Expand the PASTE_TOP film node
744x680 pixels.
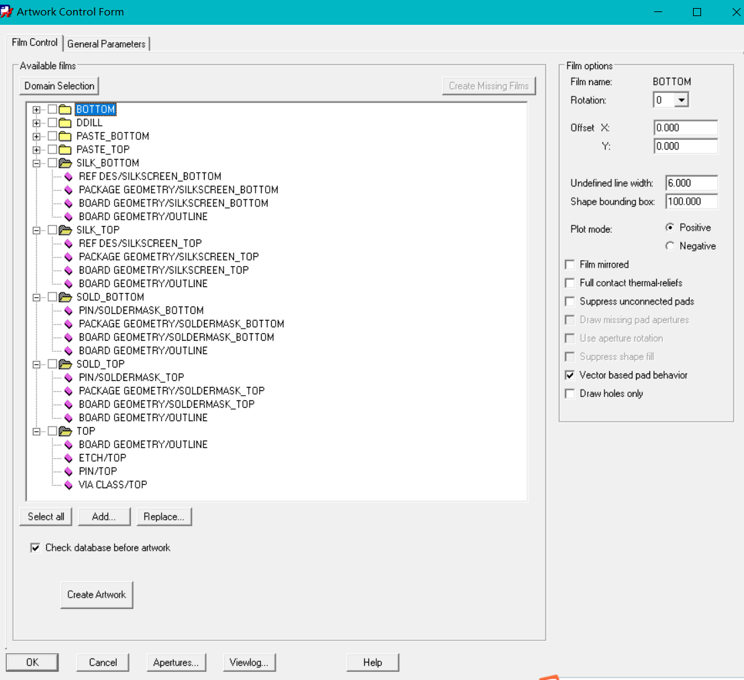coord(36,150)
